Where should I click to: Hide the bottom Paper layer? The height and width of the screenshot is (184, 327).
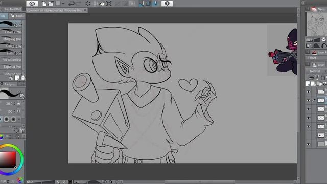pos(309,144)
